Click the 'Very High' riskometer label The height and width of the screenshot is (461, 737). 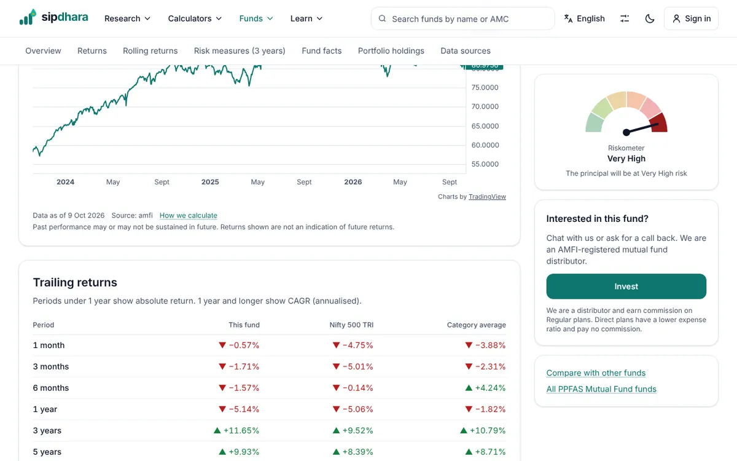626,159
